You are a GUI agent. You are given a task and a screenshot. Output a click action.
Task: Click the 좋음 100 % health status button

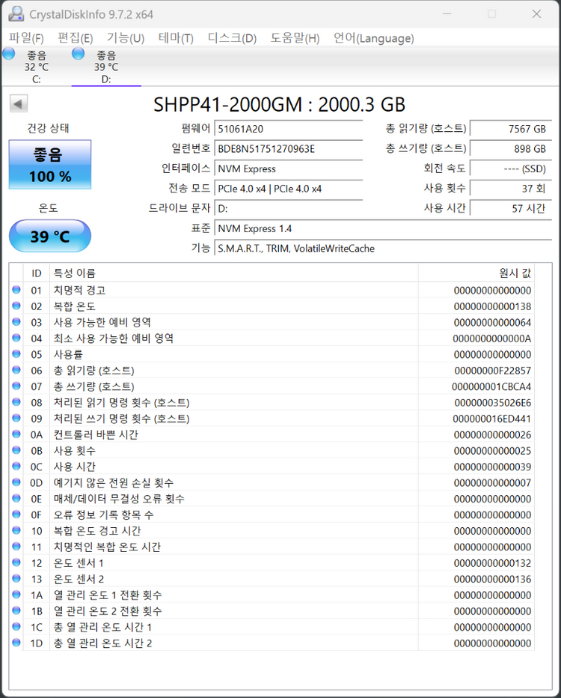pyautogui.click(x=50, y=165)
